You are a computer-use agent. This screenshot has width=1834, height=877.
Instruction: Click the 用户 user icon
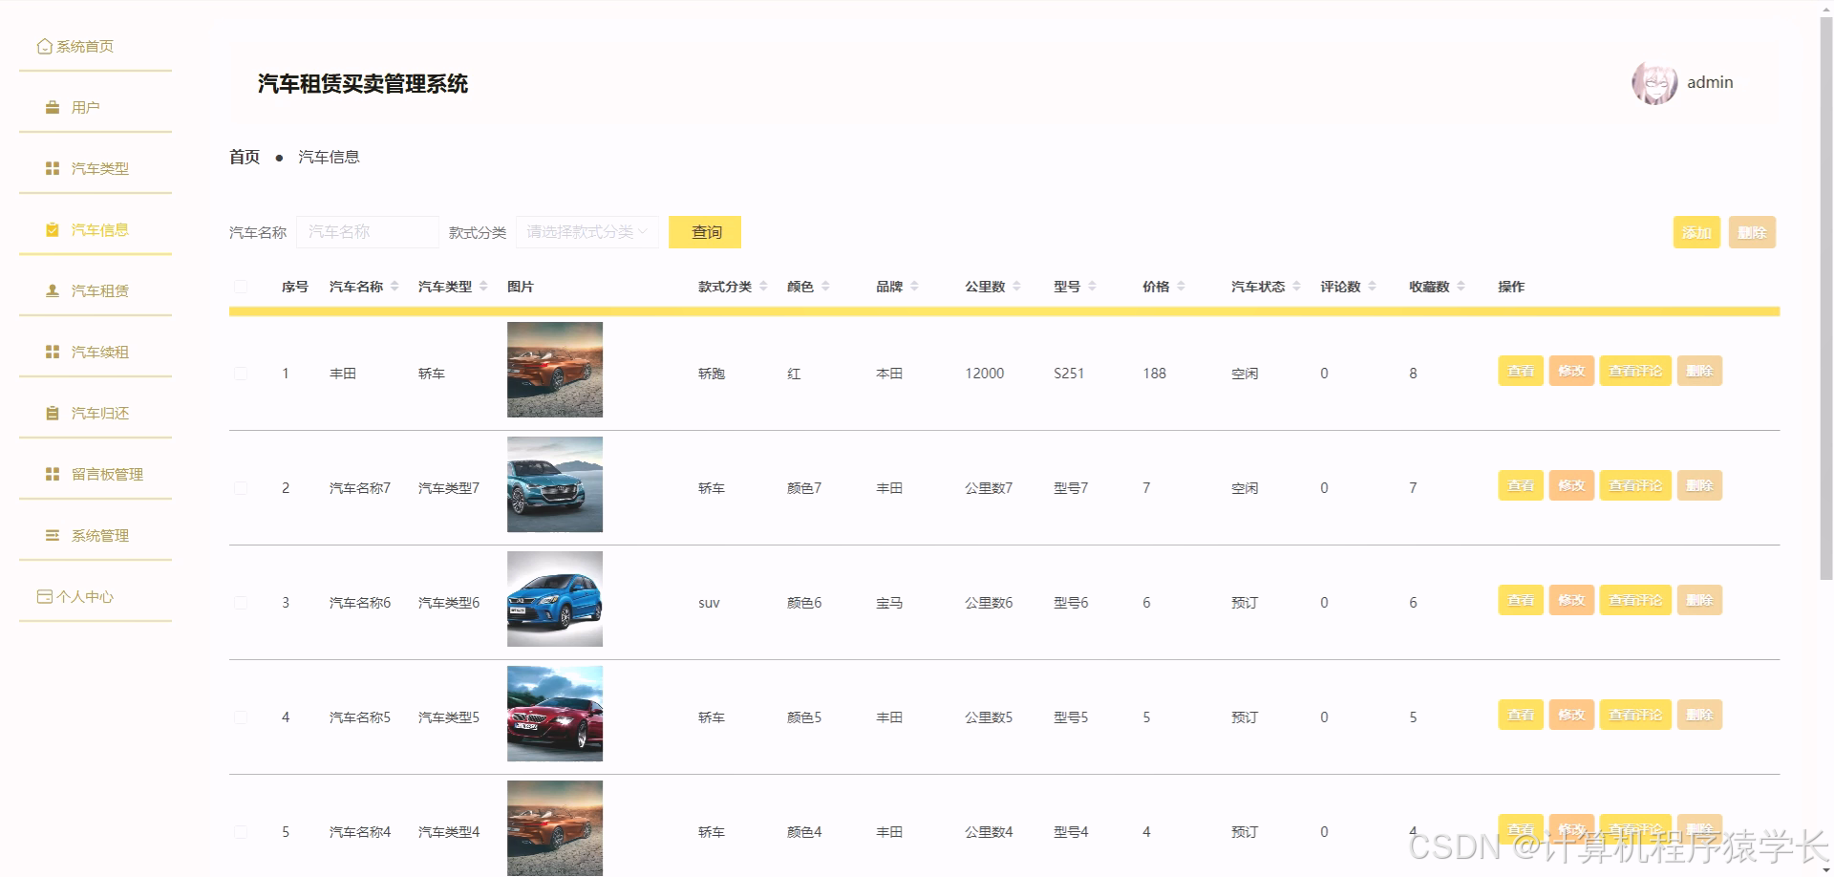tap(52, 107)
